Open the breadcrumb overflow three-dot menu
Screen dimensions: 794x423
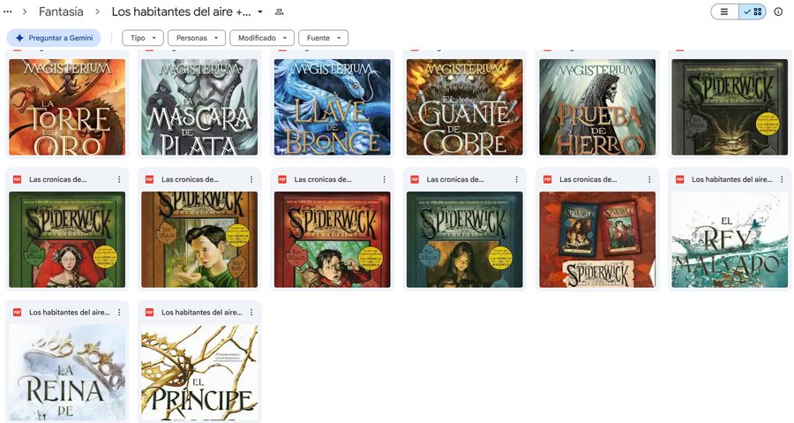coord(8,11)
